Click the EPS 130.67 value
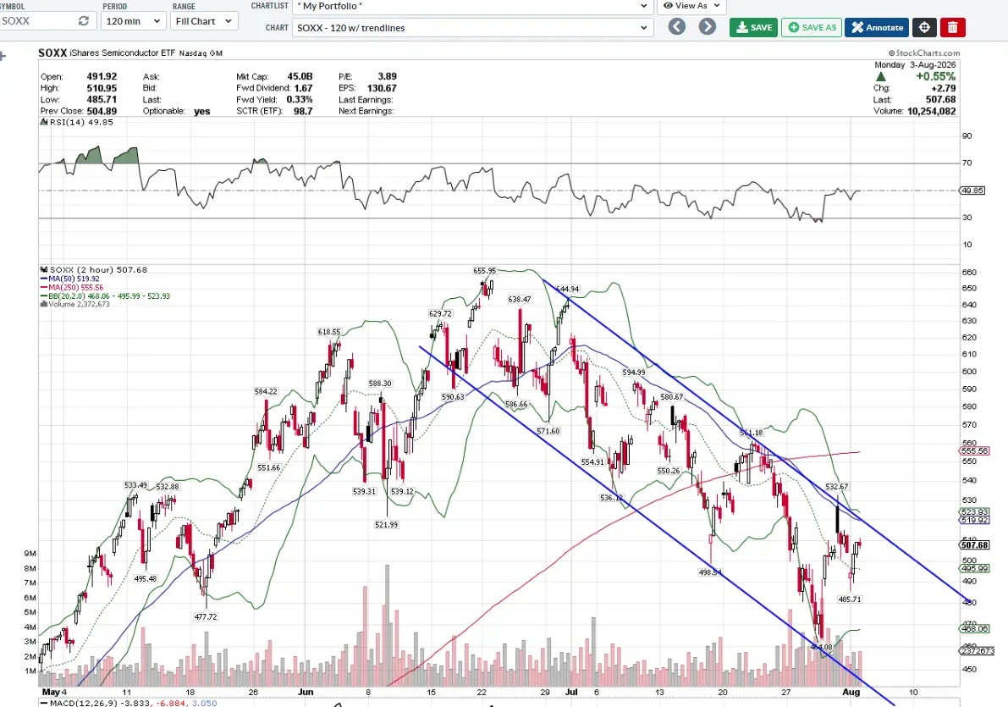Image resolution: width=1008 pixels, height=707 pixels. [382, 87]
